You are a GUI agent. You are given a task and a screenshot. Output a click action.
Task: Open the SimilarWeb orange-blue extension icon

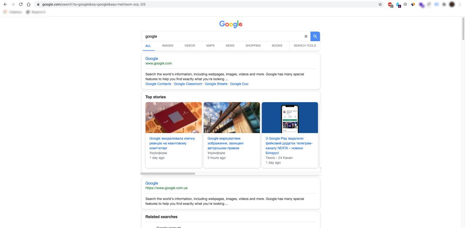pyautogui.click(x=413, y=4)
